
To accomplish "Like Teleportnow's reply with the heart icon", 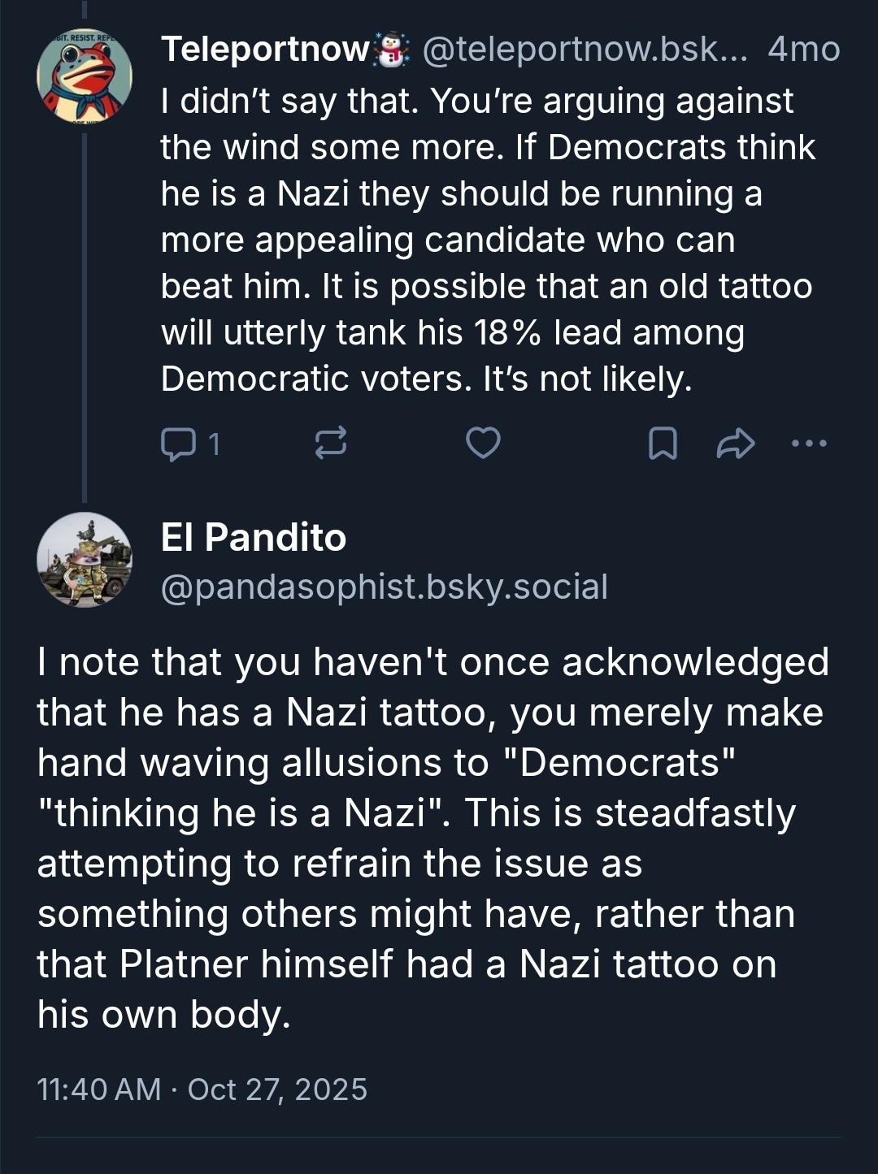I will 483,444.
